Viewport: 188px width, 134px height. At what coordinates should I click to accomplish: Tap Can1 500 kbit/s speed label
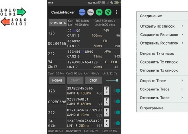(x=79, y=21)
